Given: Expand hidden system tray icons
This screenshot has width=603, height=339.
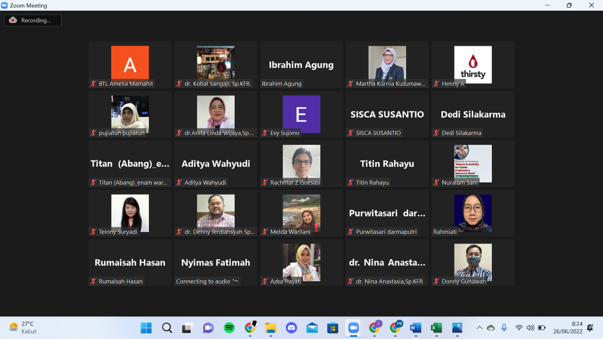Looking at the screenshot, I should 479,328.
